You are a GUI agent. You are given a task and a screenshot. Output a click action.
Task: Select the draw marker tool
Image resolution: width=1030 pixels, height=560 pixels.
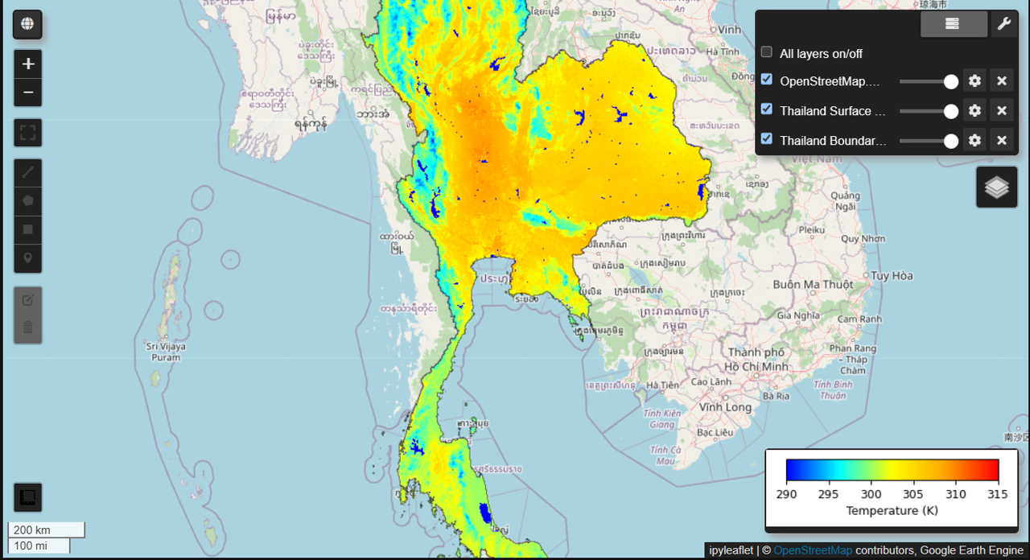pos(27,258)
